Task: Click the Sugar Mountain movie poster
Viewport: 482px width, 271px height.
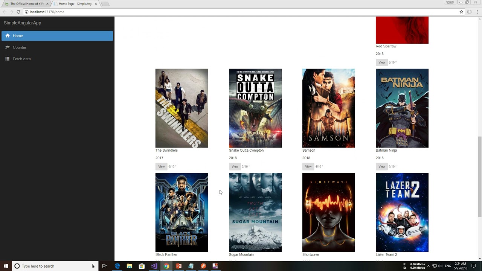Action: click(255, 212)
